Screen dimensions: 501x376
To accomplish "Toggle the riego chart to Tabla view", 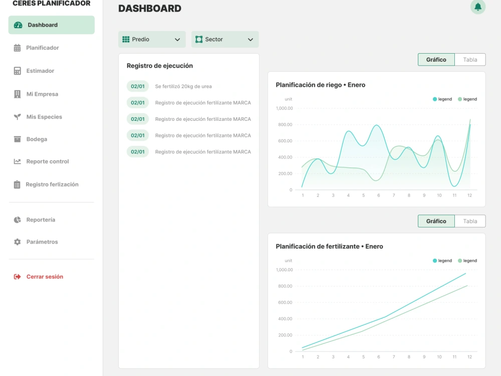I will tap(469, 59).
